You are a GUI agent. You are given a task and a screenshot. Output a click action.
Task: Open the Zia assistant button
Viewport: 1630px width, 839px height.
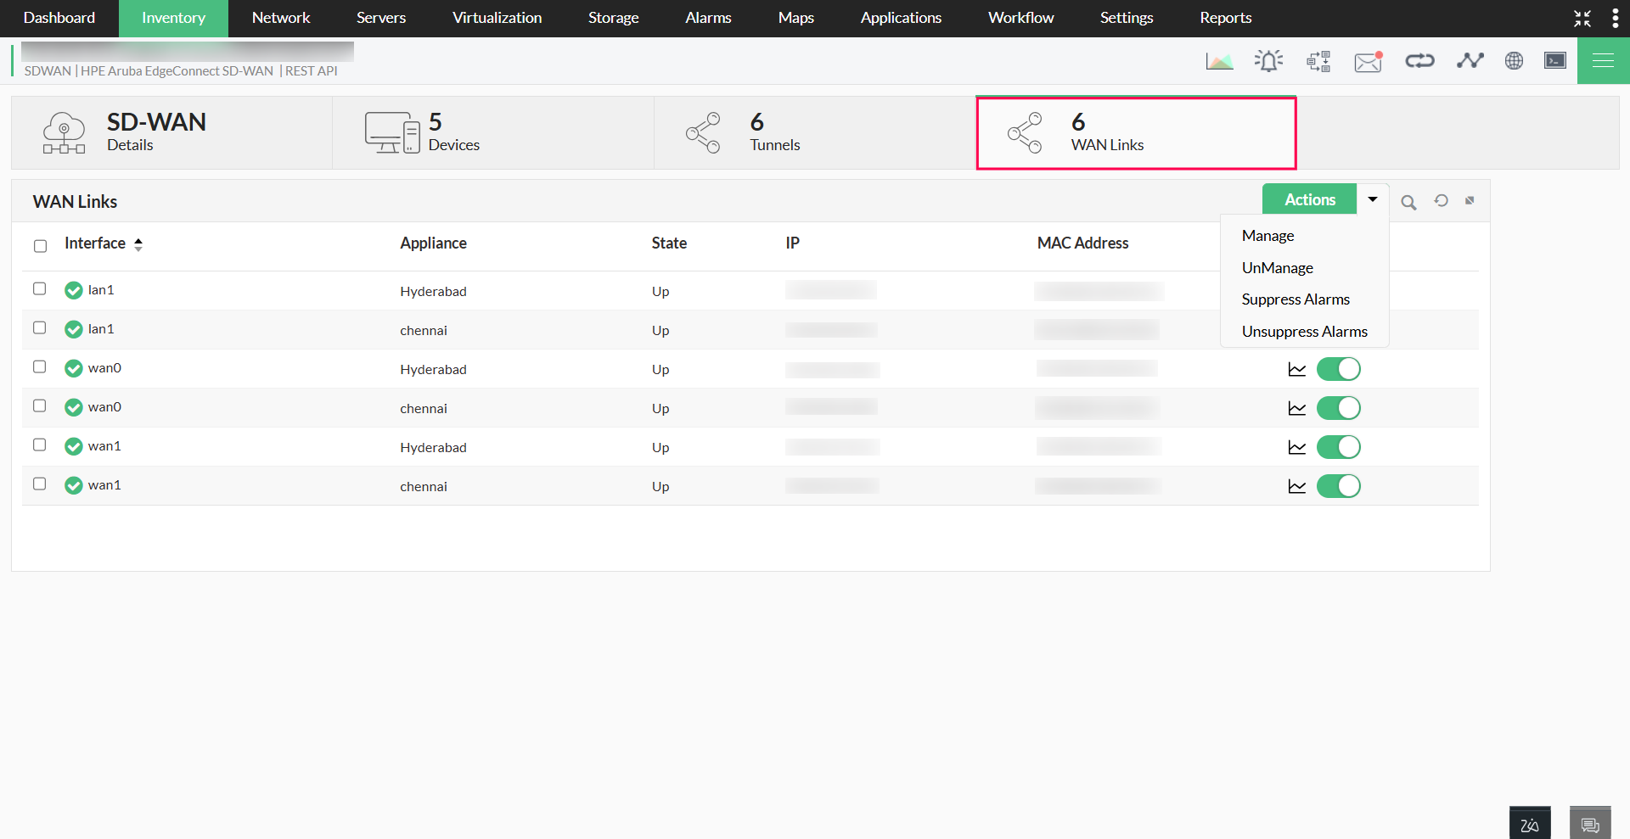[1530, 823]
